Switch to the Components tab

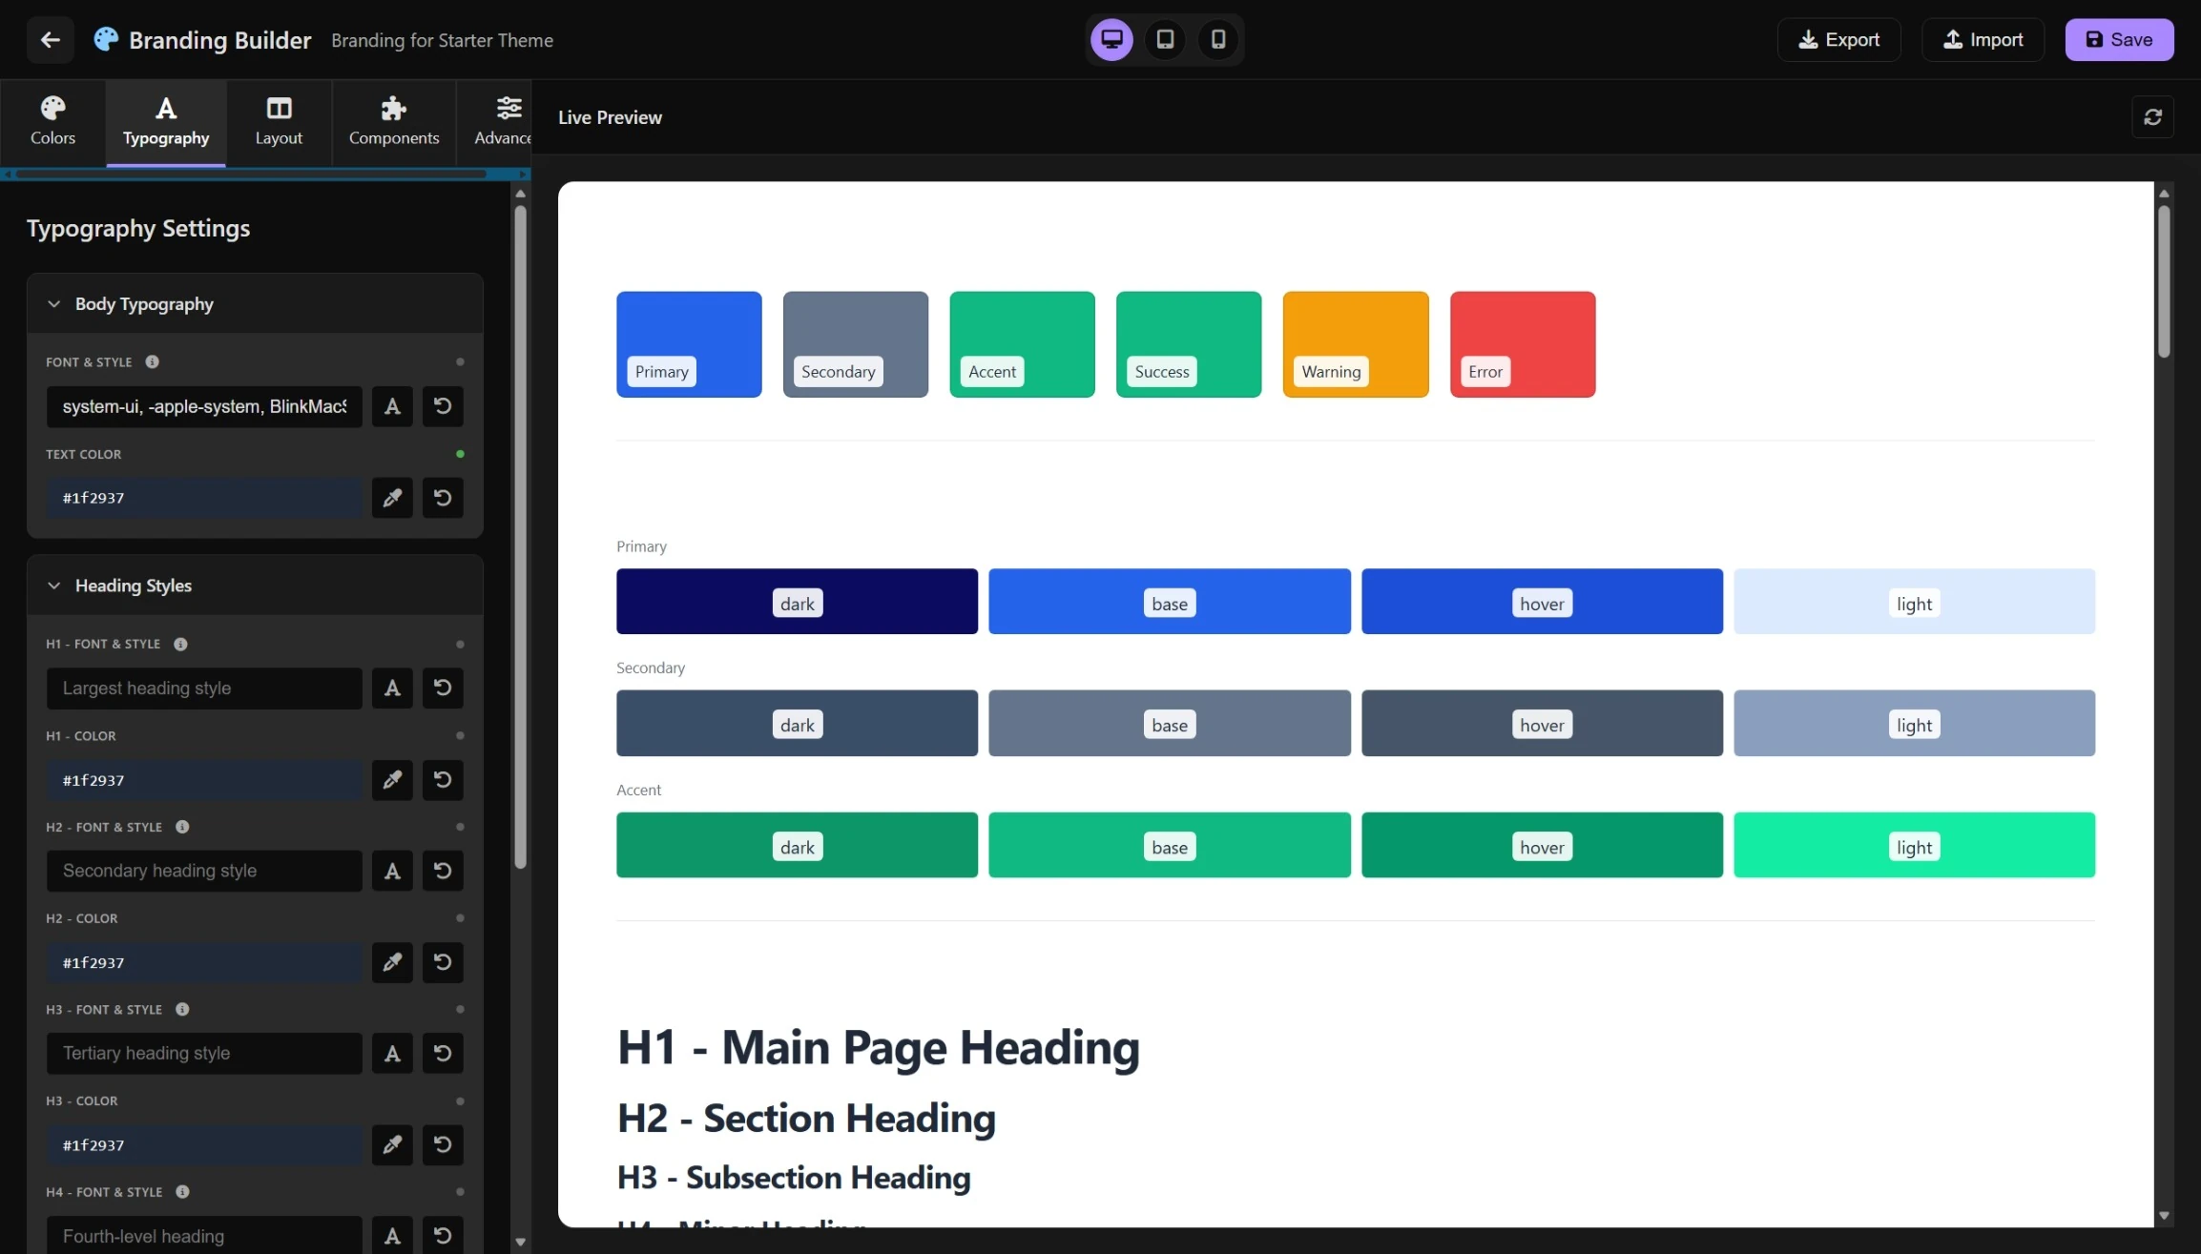(x=394, y=121)
